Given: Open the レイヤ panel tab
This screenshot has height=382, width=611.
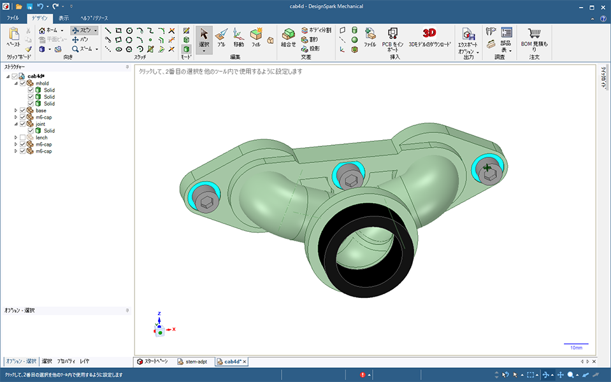Looking at the screenshot, I should (84, 361).
